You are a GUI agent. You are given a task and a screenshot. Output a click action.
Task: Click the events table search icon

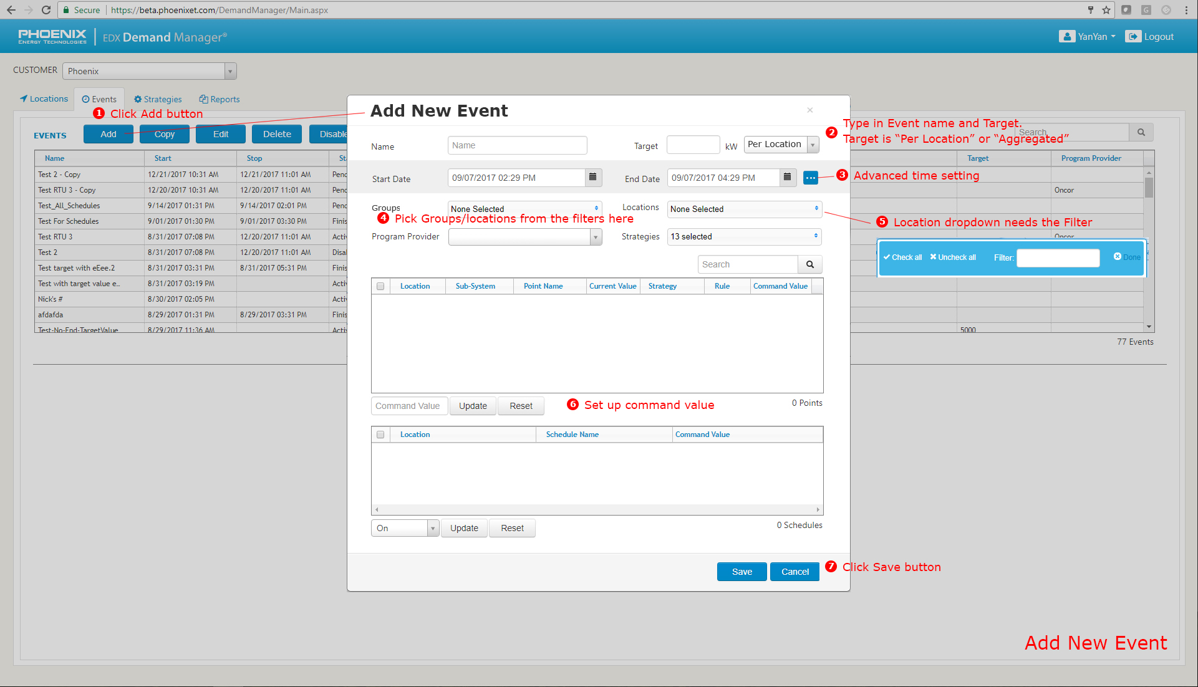pyautogui.click(x=1141, y=132)
